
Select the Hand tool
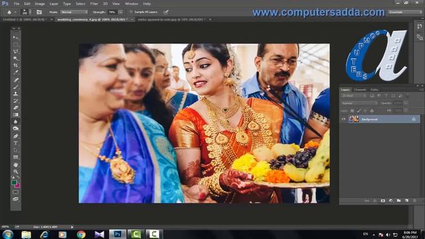pos(15,165)
